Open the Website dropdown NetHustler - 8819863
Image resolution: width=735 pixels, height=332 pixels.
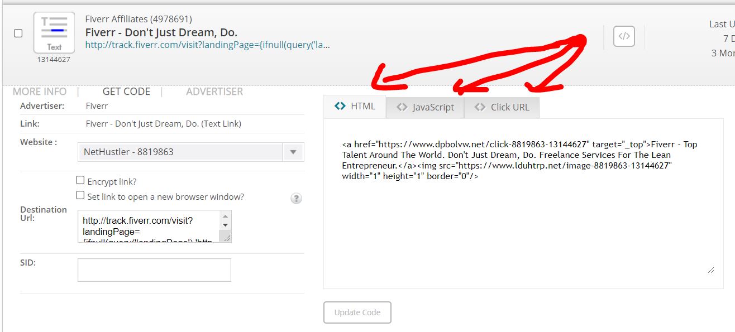point(191,152)
